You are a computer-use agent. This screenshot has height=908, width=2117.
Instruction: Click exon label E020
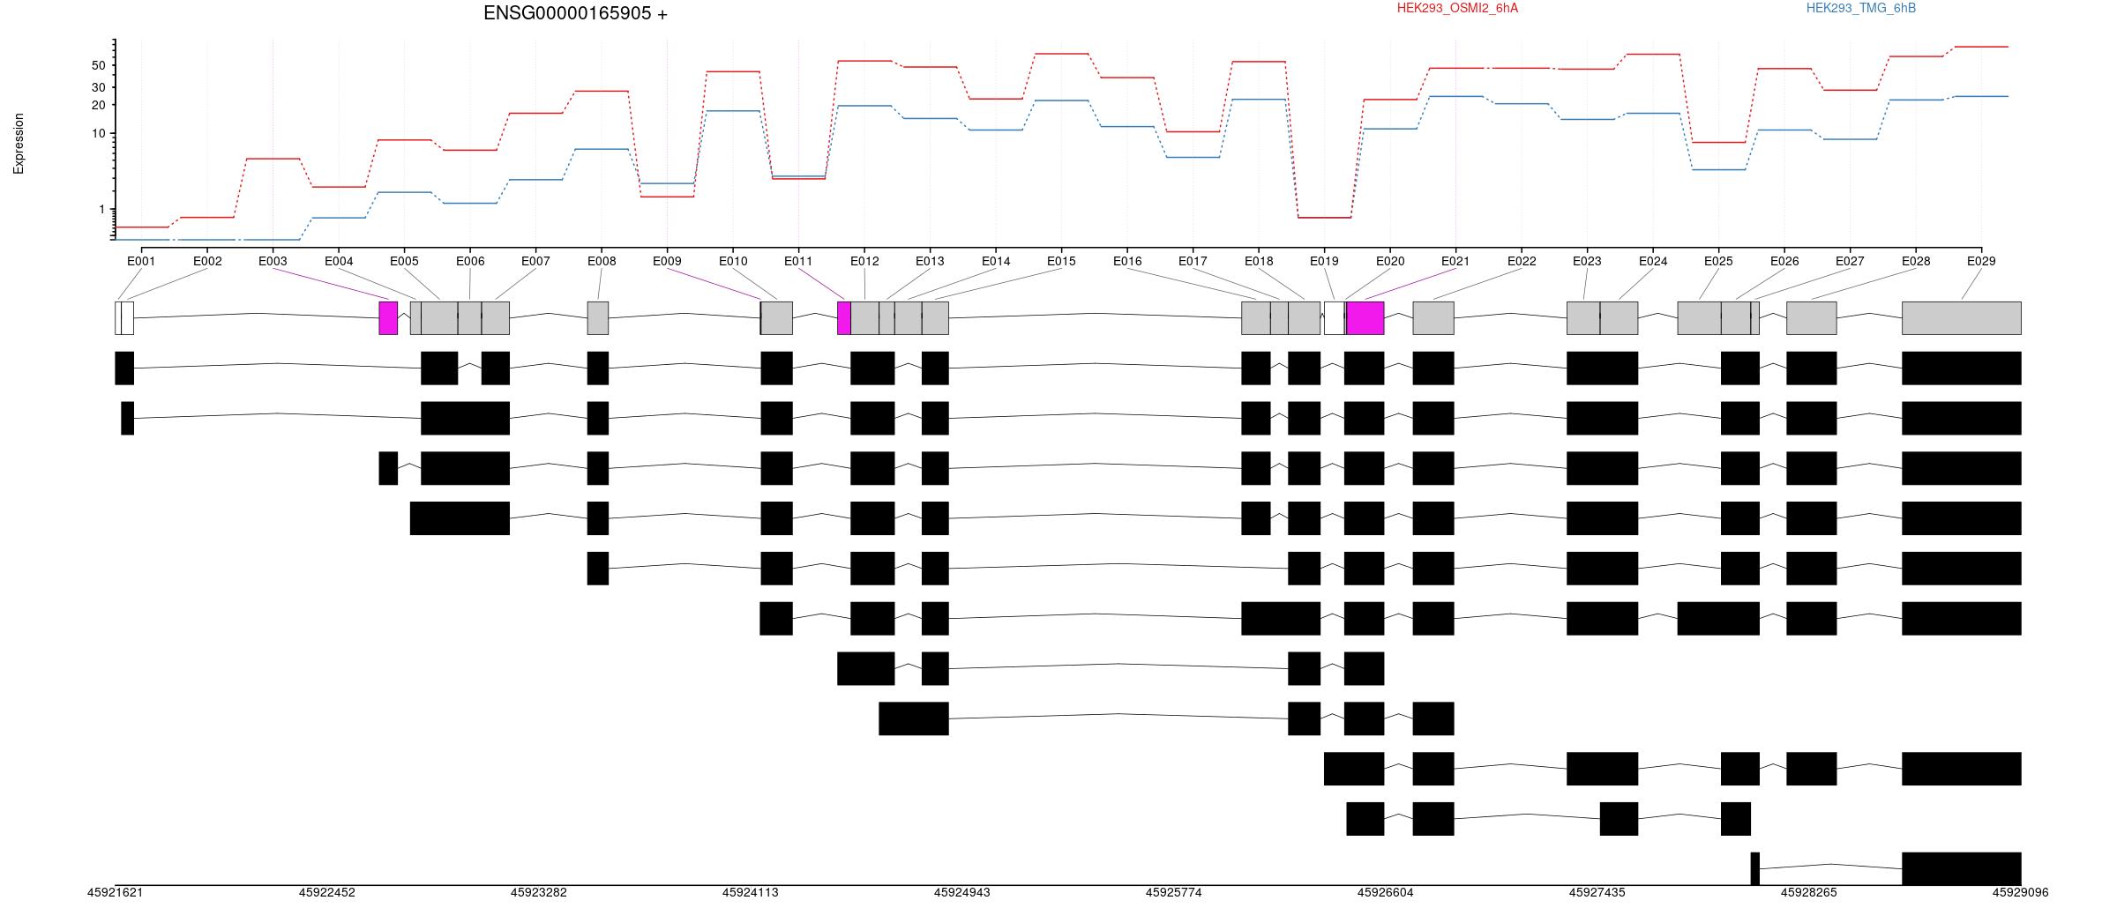click(x=1390, y=261)
